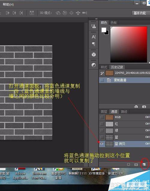This screenshot has height=191, width=150.
Task: Click the 蓝 拷贝 channel thumbnail
Action: coord(109,144)
